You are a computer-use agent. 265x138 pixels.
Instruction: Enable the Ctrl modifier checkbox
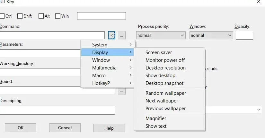point(2,16)
